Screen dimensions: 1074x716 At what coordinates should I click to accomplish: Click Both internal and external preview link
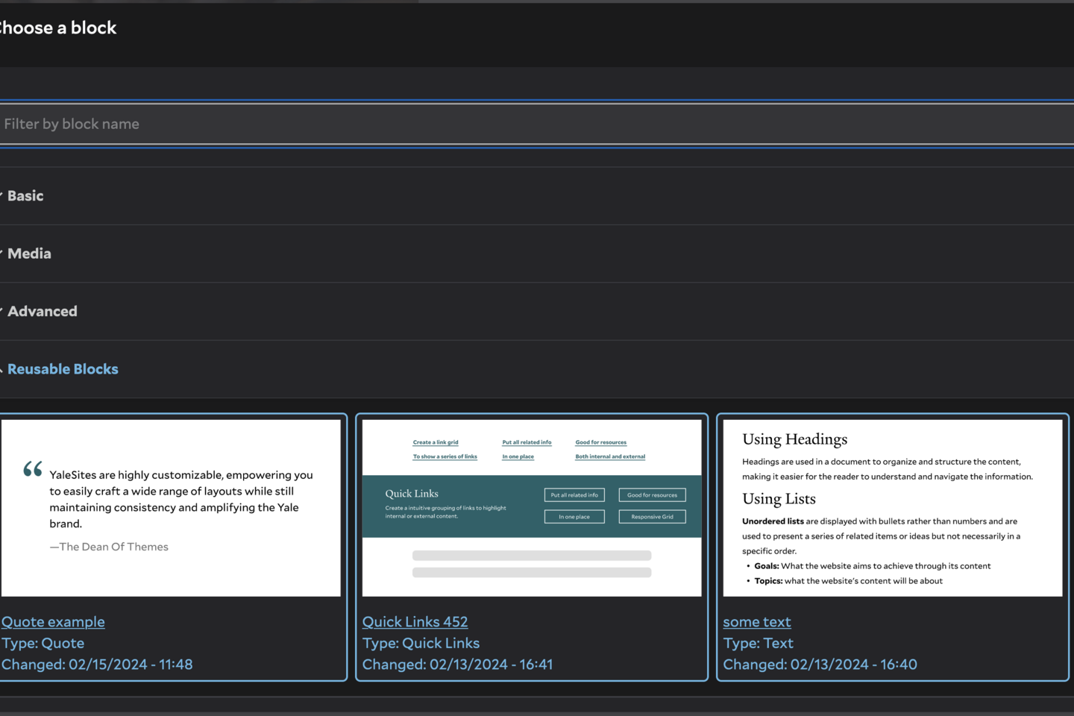(610, 456)
